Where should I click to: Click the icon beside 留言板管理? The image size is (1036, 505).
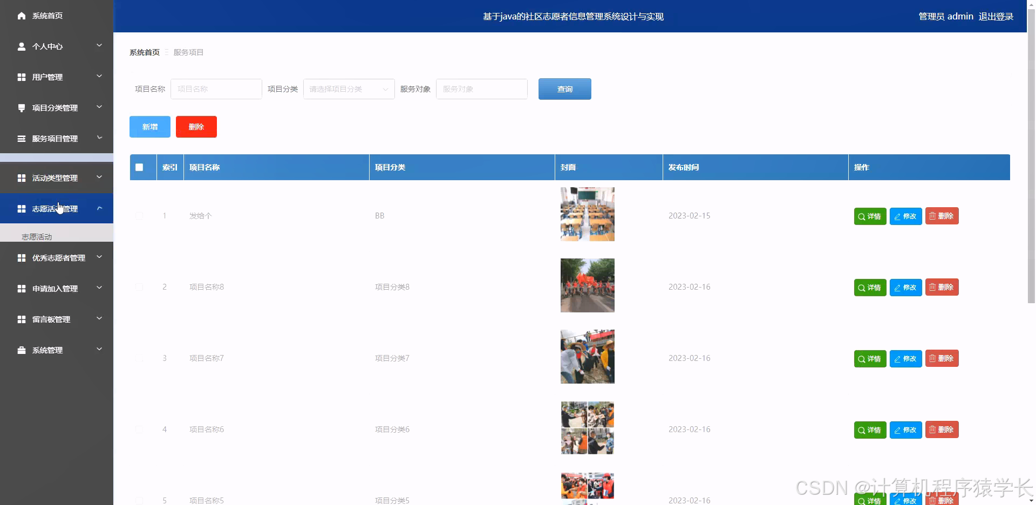[22, 319]
